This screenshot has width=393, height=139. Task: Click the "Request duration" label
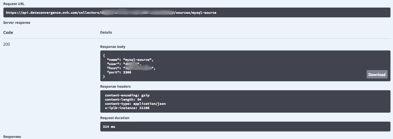pyautogui.click(x=115, y=118)
